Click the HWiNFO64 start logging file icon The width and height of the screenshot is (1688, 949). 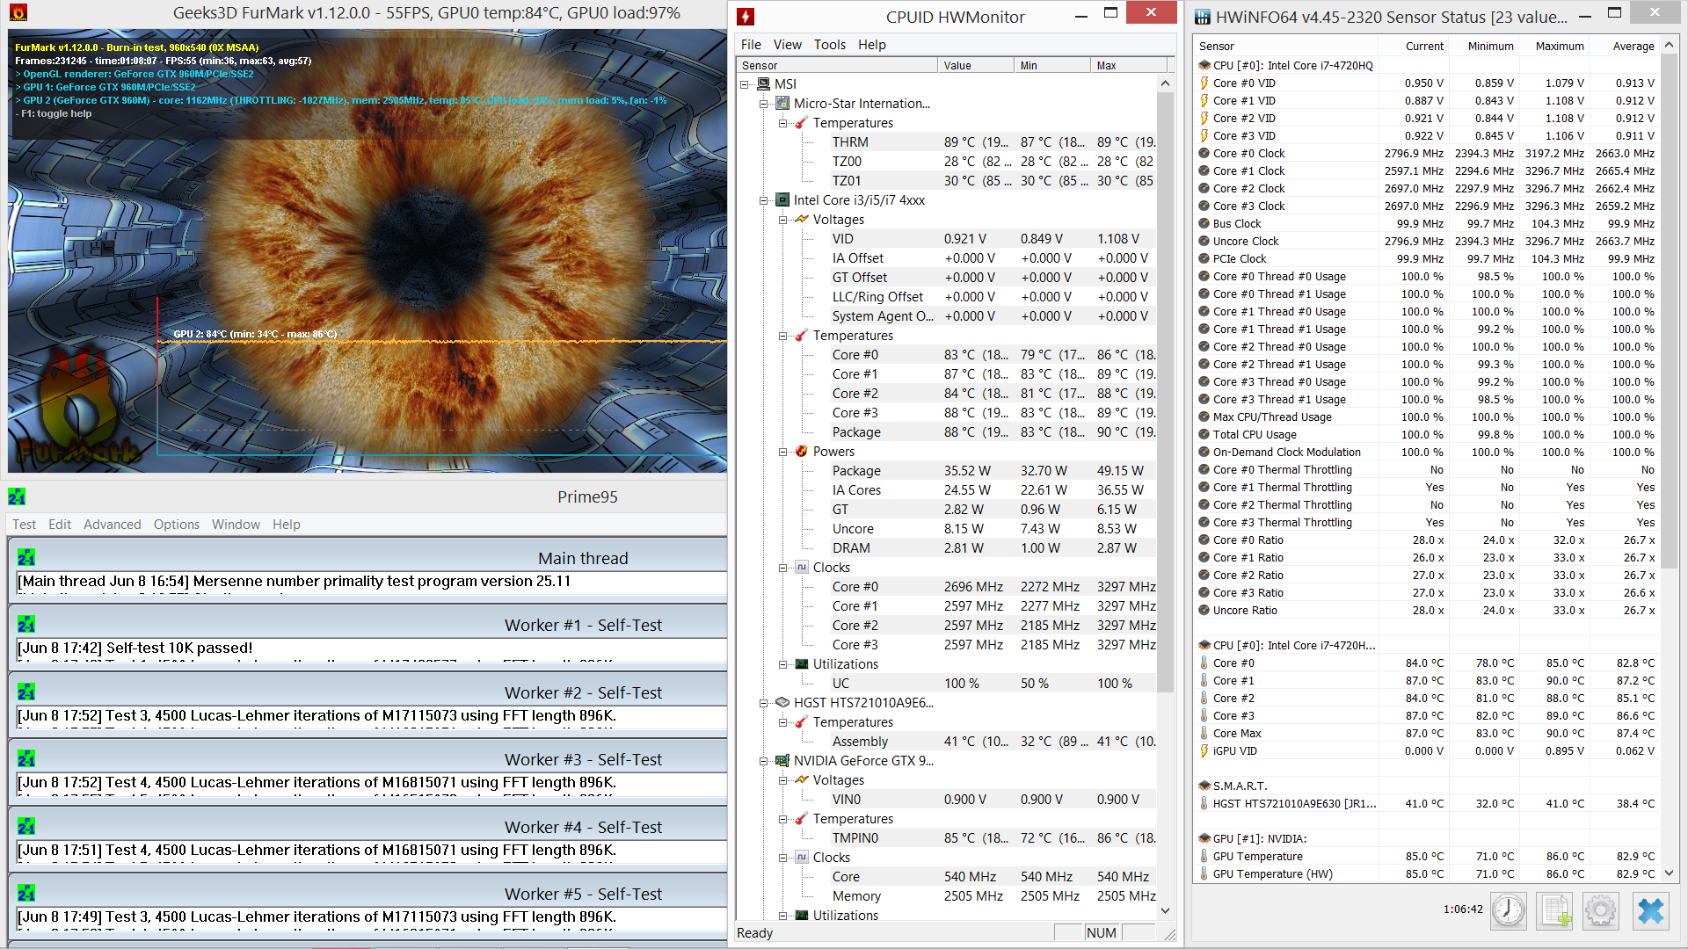tap(1555, 910)
